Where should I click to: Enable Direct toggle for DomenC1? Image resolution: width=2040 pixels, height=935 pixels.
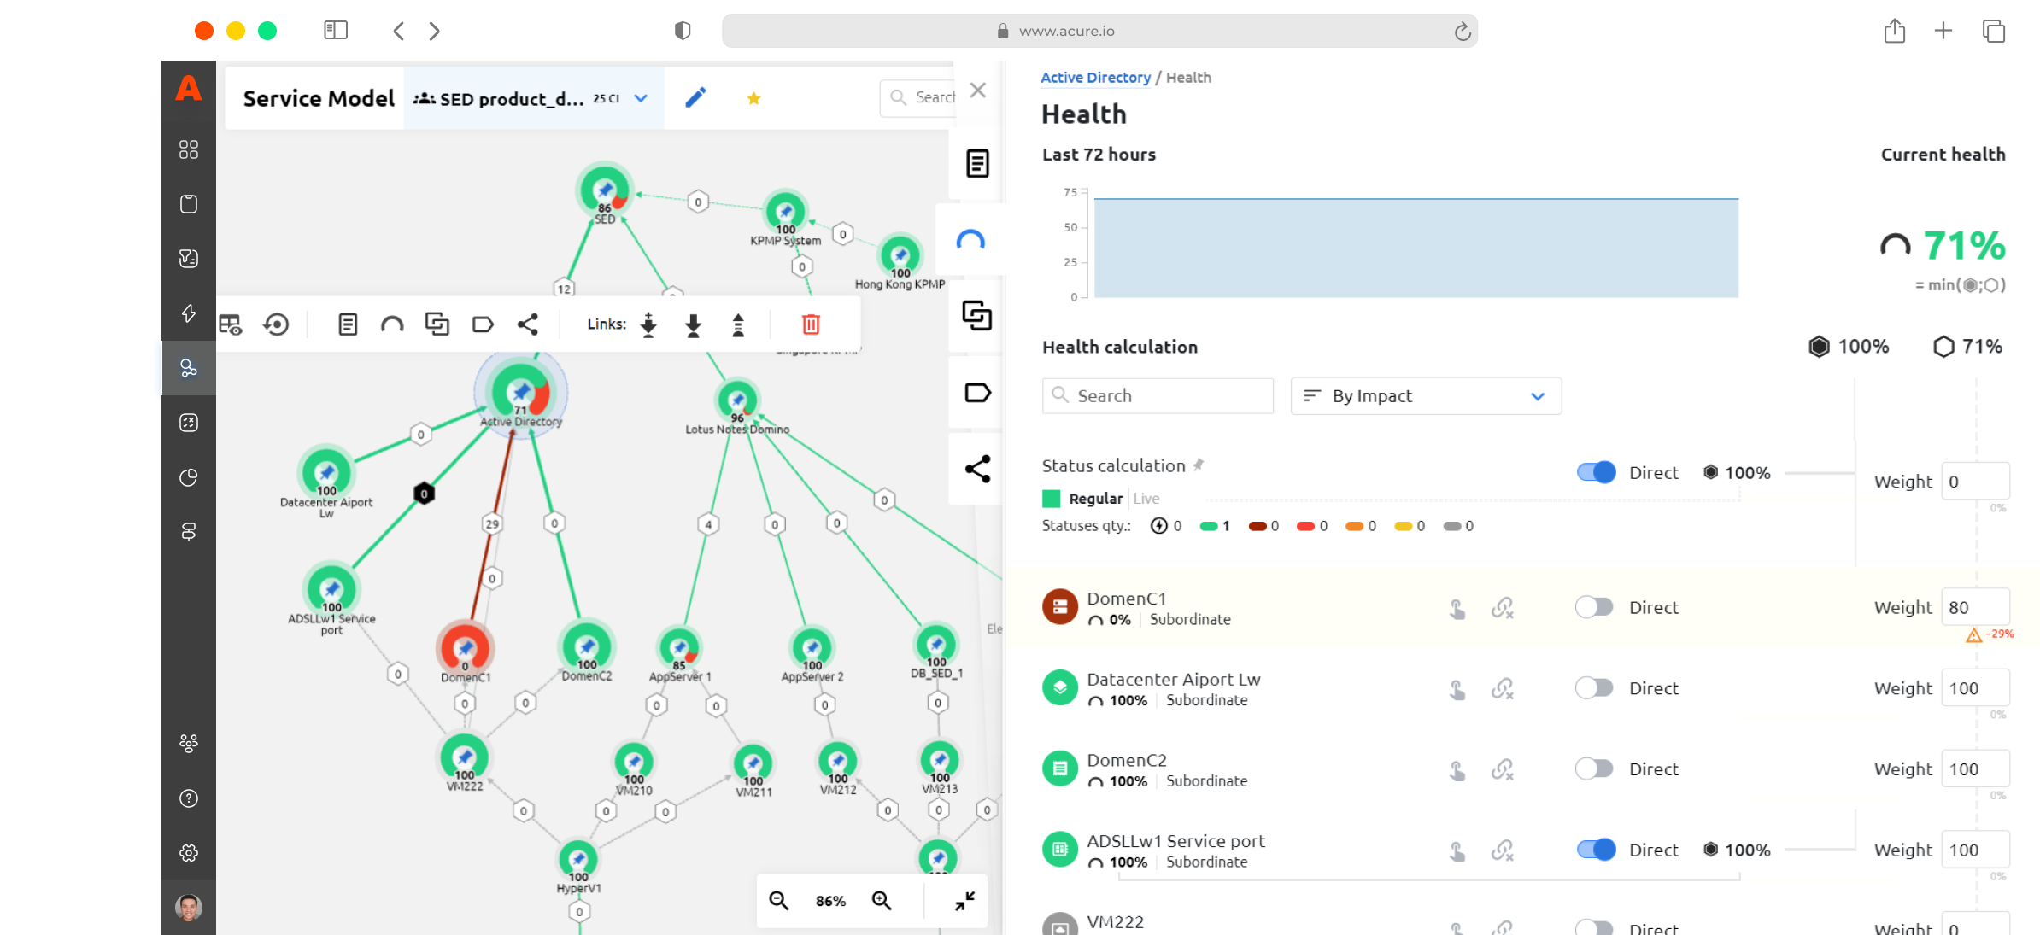coord(1593,607)
